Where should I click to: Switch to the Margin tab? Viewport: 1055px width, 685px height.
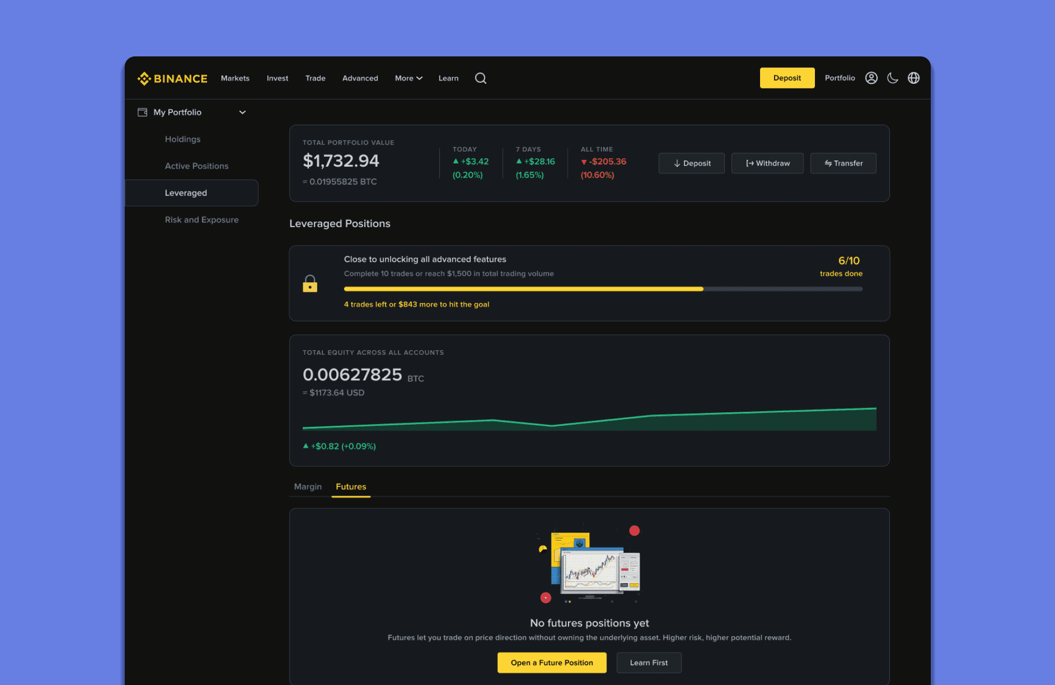coord(308,486)
